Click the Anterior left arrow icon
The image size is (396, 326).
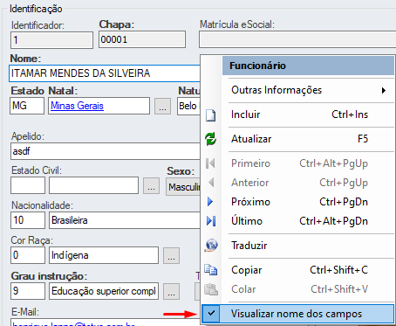[x=211, y=183]
